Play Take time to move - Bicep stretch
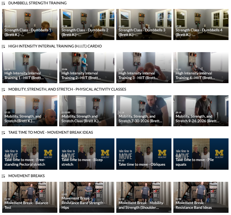This screenshot has width=231, height=215. pos(87,154)
